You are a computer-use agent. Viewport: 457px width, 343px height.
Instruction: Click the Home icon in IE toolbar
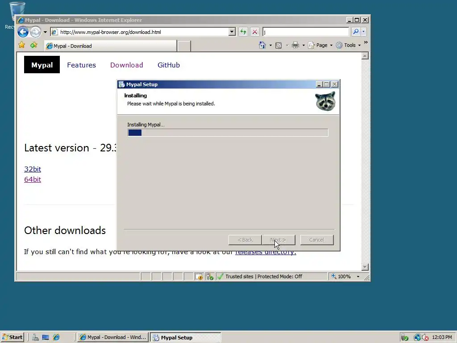(262, 45)
